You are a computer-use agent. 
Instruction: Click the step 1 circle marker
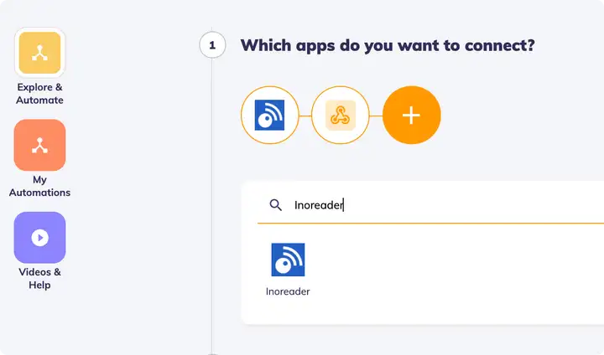212,45
